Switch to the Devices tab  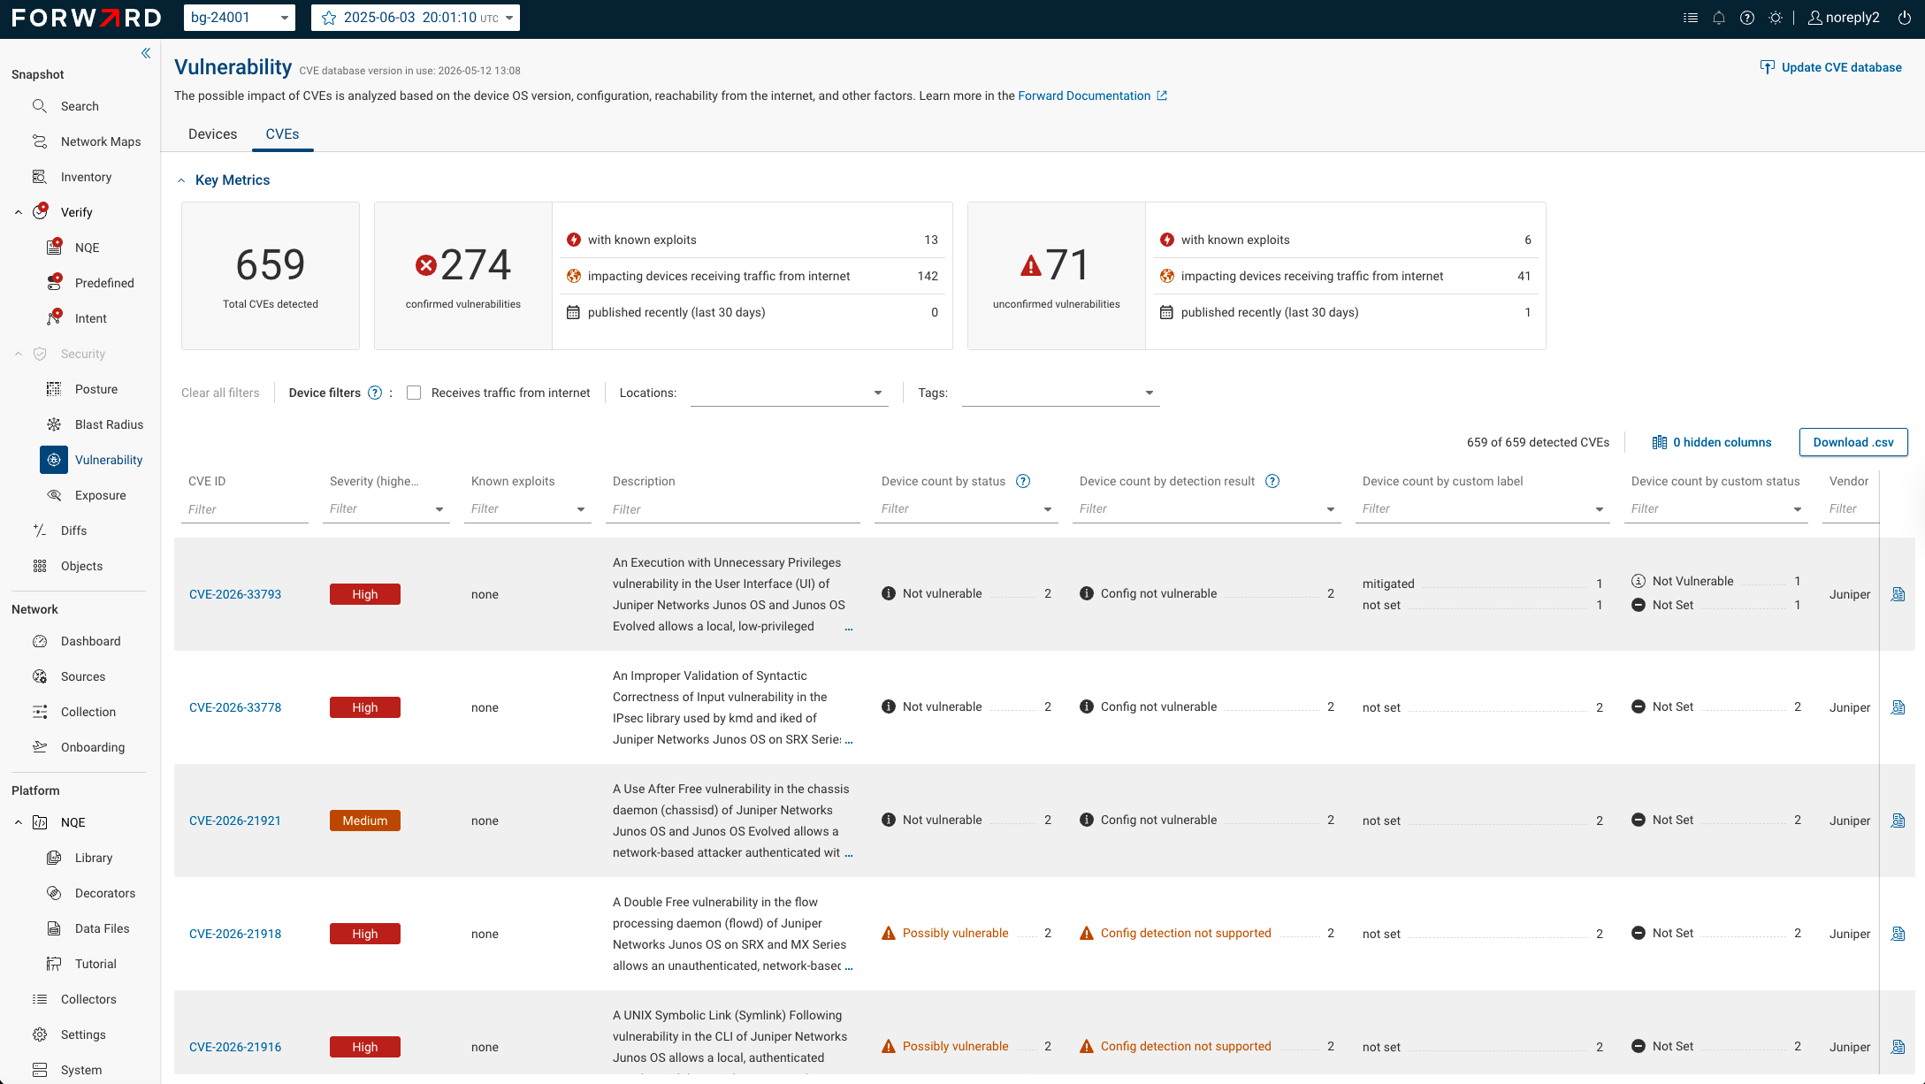212,134
